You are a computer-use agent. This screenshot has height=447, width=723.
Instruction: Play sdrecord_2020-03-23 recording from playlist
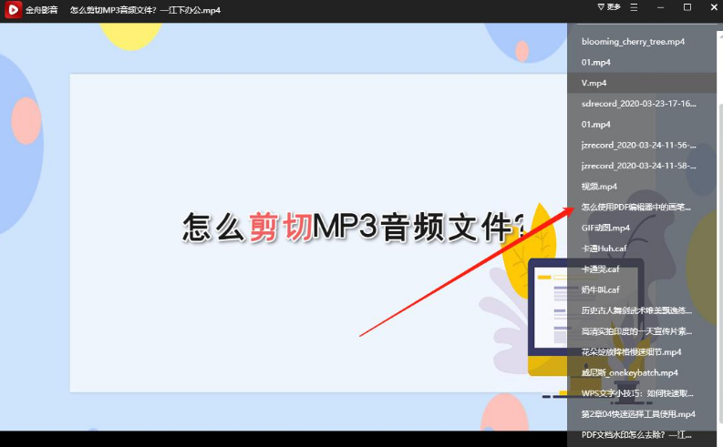pyautogui.click(x=638, y=104)
